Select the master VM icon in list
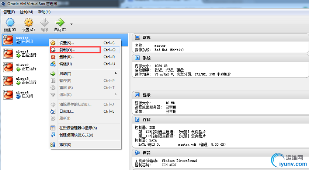Image resolution: width=309 pixels, height=170 pixels. point(8,40)
